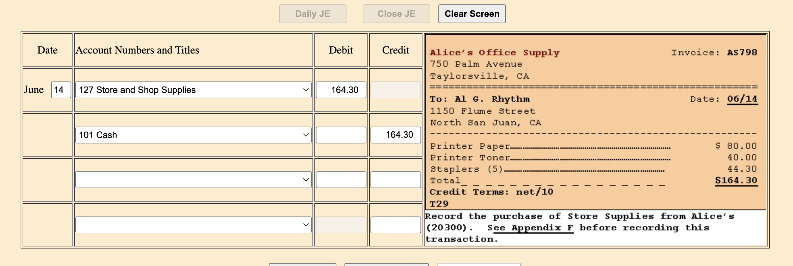793x266 pixels.
Task: Click the To: Al G. Rhythm text
Action: [480, 99]
